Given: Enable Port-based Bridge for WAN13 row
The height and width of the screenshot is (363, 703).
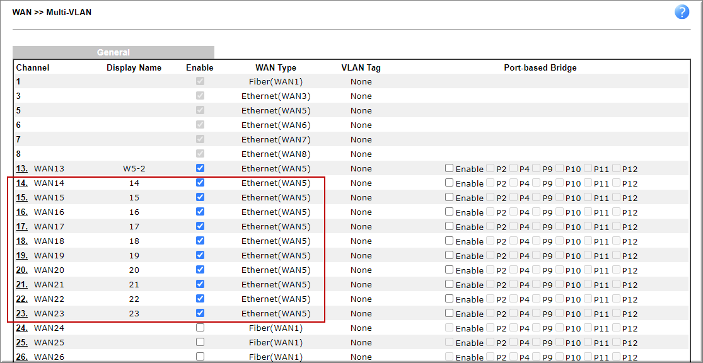Looking at the screenshot, I should 450,168.
